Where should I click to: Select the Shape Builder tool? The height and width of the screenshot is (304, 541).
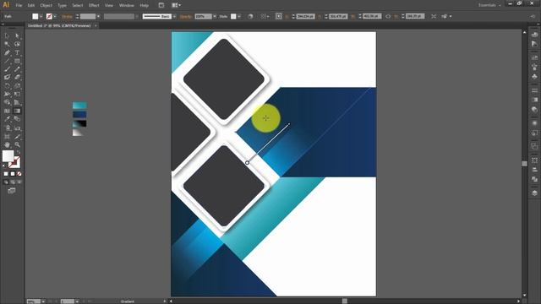click(7, 102)
